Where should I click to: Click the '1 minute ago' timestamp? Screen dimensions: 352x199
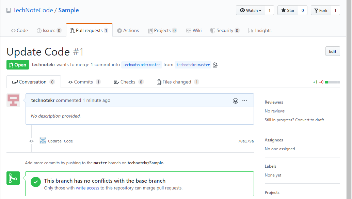(x=96, y=101)
